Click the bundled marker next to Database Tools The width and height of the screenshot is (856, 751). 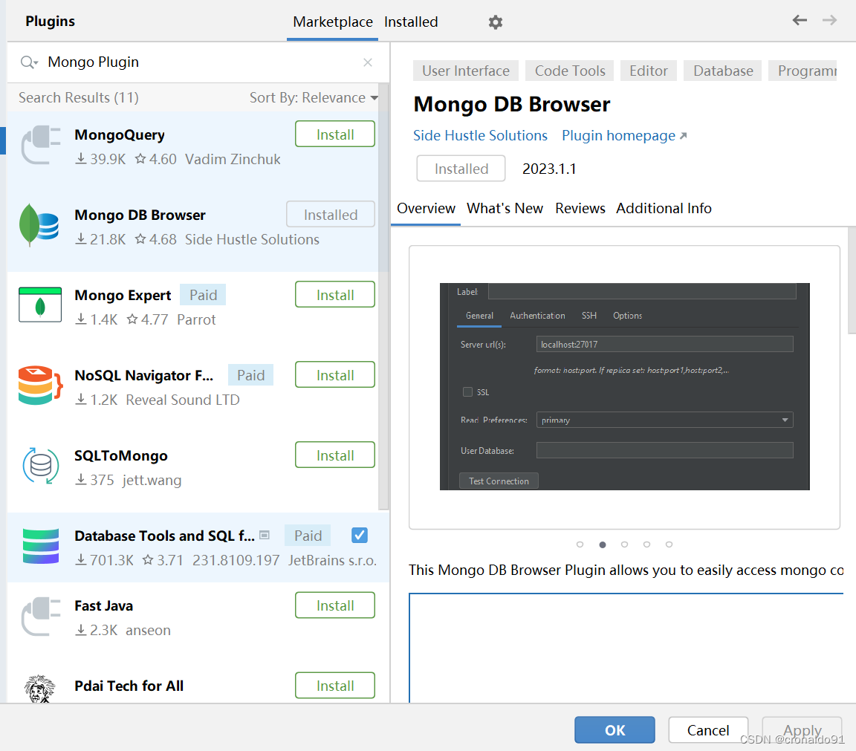click(x=265, y=536)
